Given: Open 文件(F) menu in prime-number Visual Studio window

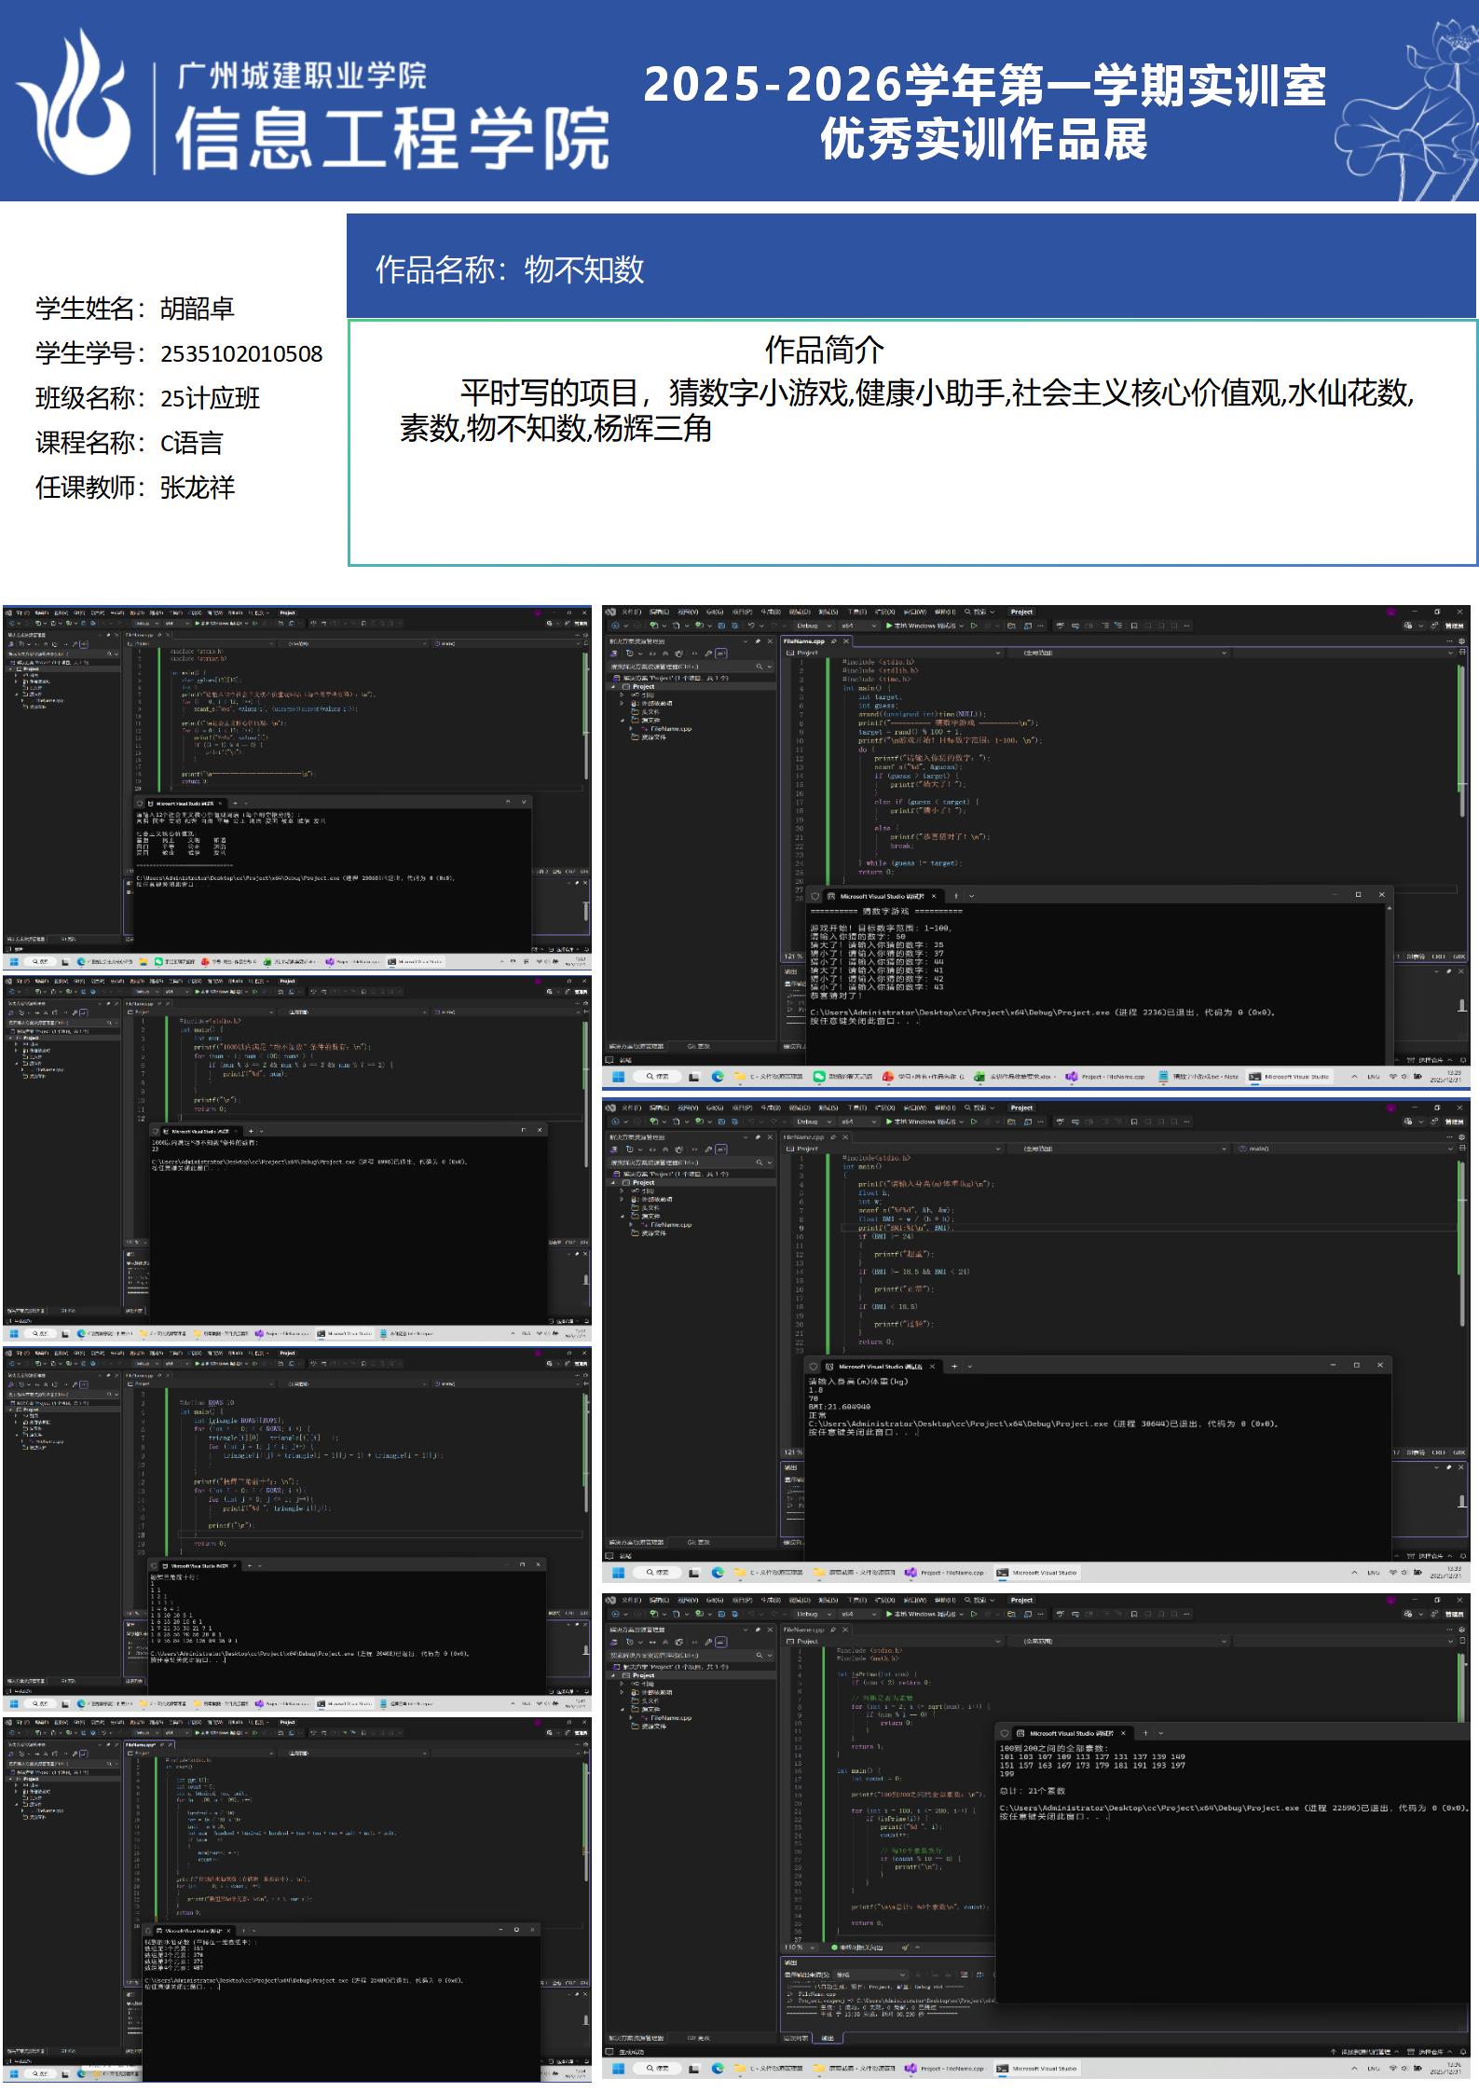Looking at the screenshot, I should point(631,1601).
